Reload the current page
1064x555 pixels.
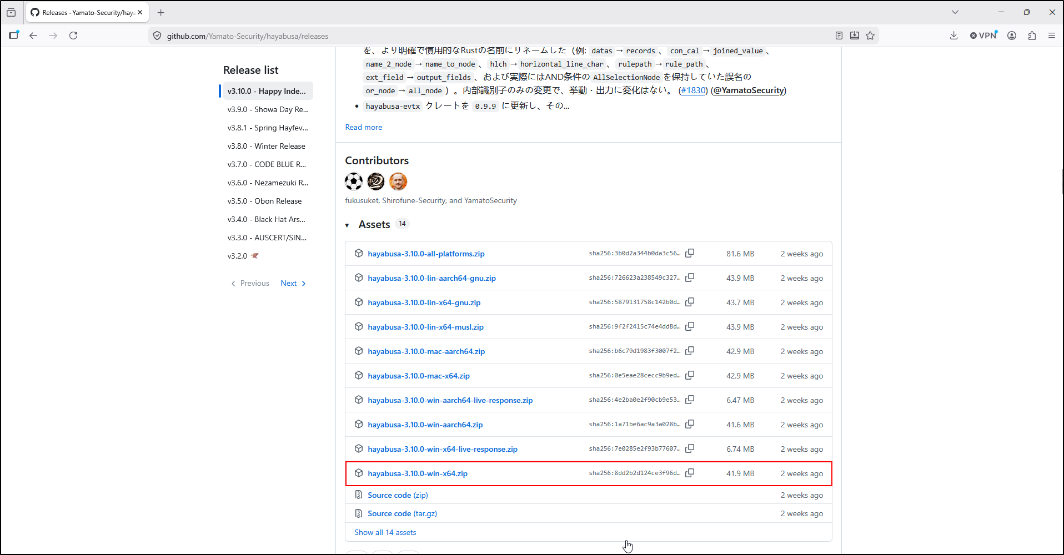pyautogui.click(x=73, y=36)
